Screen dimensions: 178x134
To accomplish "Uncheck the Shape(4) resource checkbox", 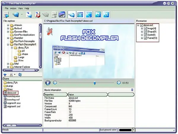I will click(x=145, y=32).
